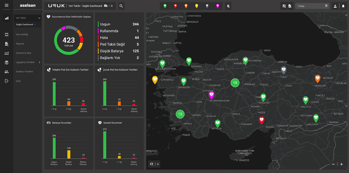This screenshot has height=173, width=349.
Task: Click the map location filter icon
Action: [228, 6]
